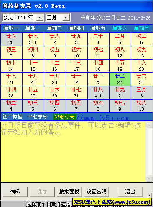Click solar term text 十七春分

[x=38, y=117]
